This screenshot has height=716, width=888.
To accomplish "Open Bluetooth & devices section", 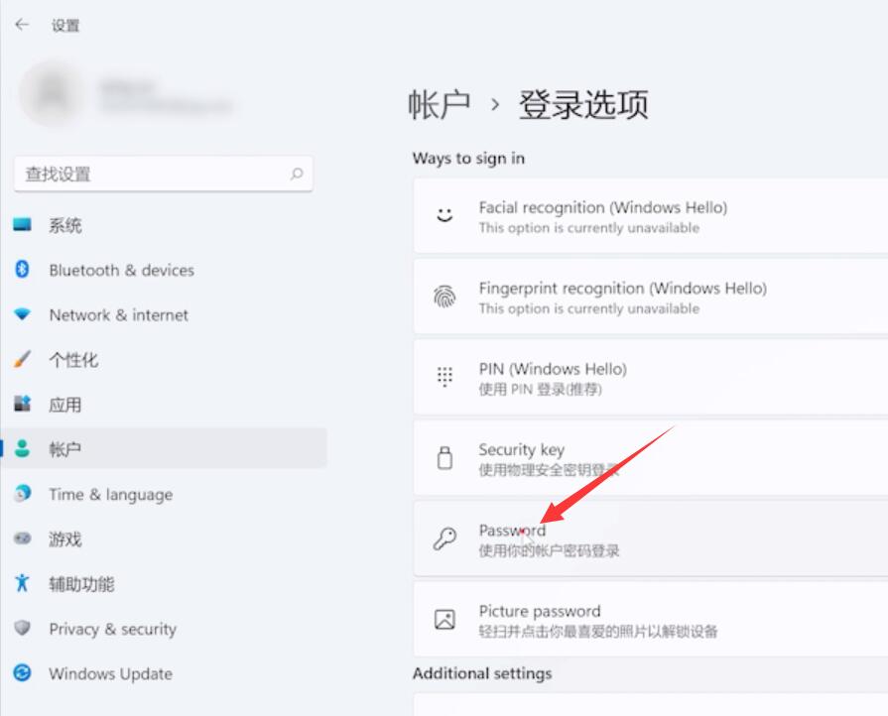I will click(x=163, y=270).
